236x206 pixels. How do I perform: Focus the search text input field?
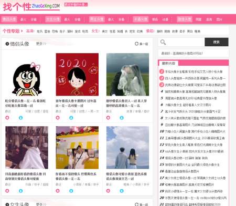click(x=185, y=42)
